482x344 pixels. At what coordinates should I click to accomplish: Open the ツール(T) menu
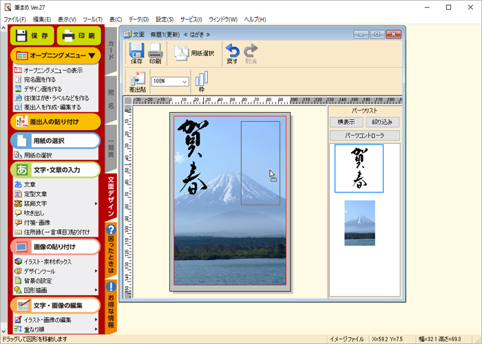tap(91, 19)
